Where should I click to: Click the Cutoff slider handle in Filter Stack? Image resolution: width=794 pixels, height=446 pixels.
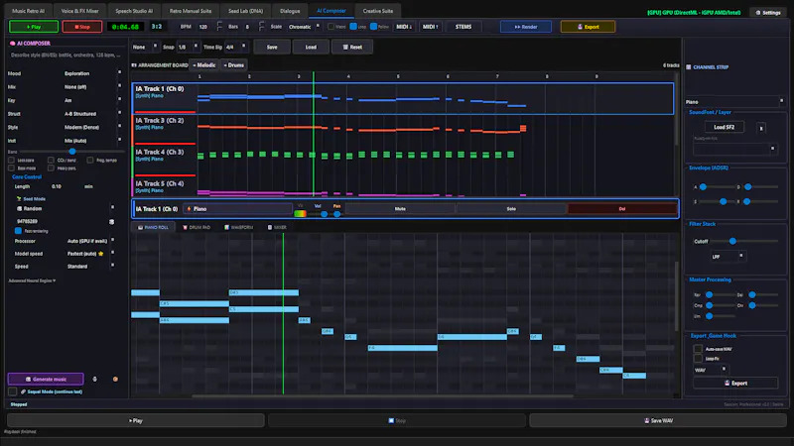[x=732, y=241]
